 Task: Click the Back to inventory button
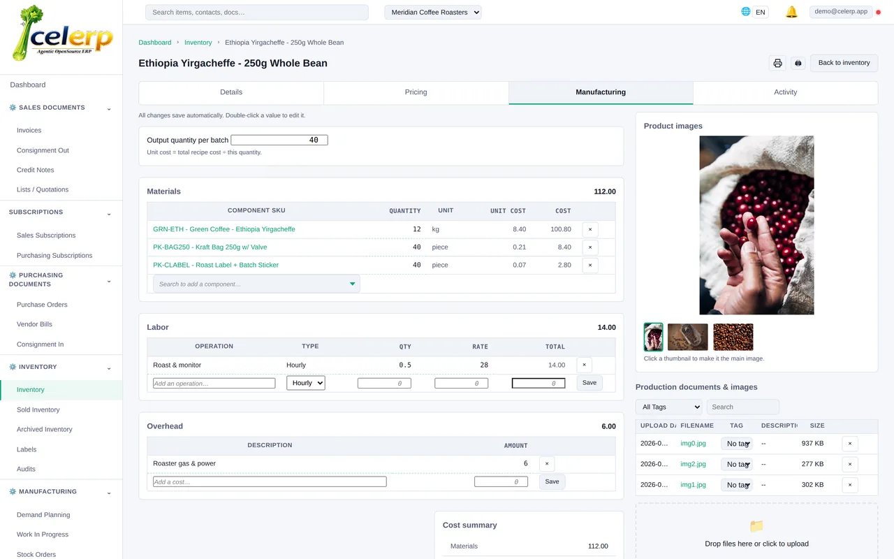[844, 63]
